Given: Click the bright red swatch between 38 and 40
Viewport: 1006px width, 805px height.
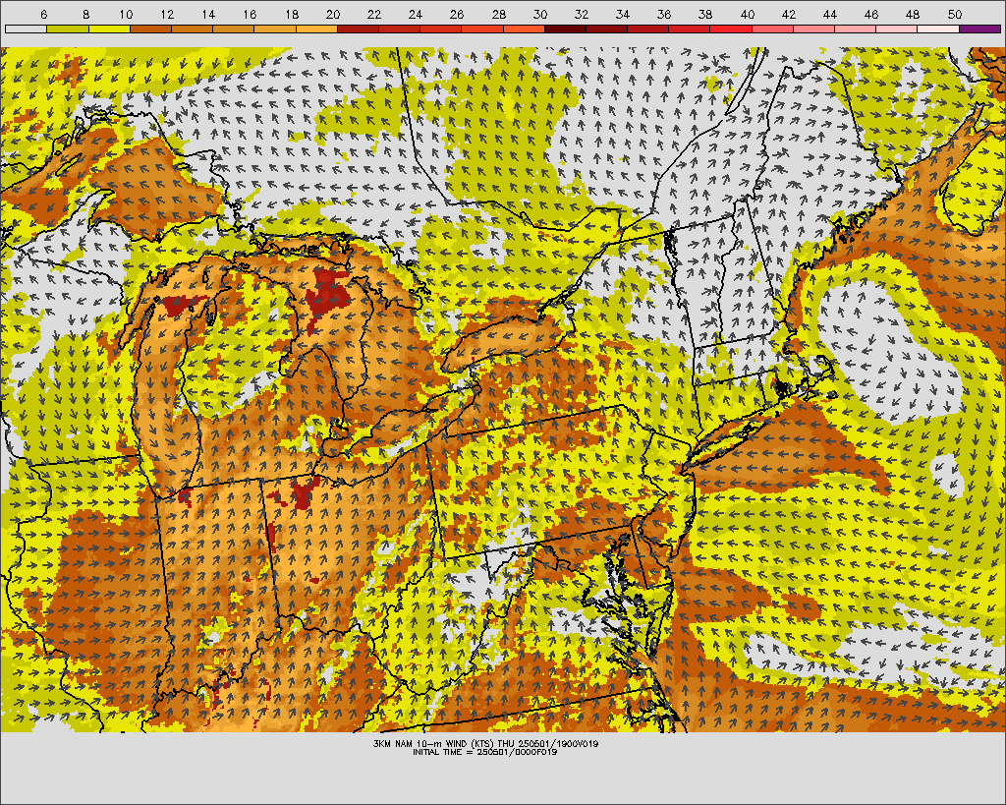Looking at the screenshot, I should click(731, 29).
